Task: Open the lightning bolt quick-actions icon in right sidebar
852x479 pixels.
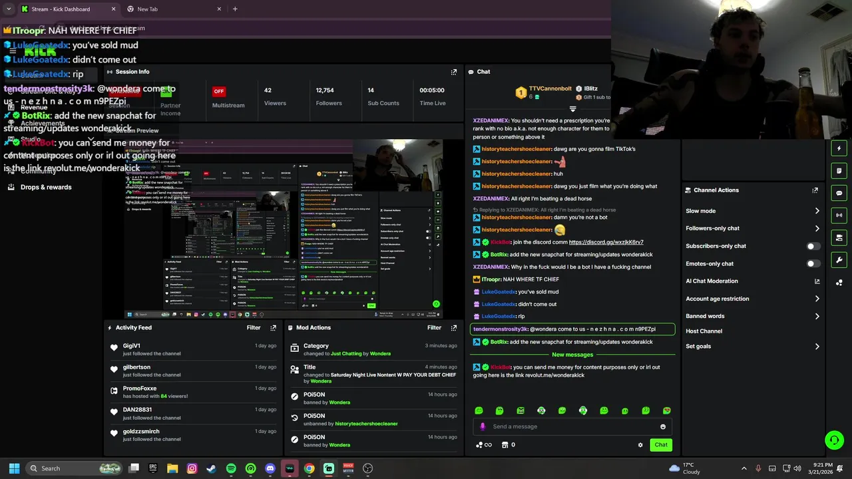Action: pyautogui.click(x=839, y=148)
